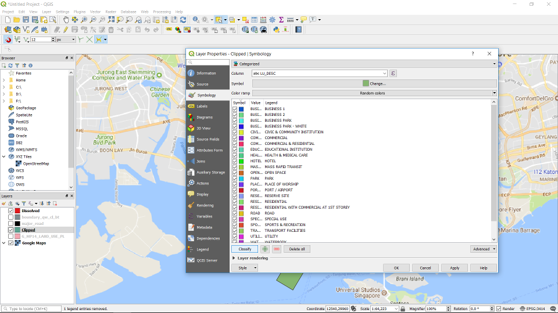Click the expression editor button beside Column
This screenshot has width=558, height=313.
point(394,74)
